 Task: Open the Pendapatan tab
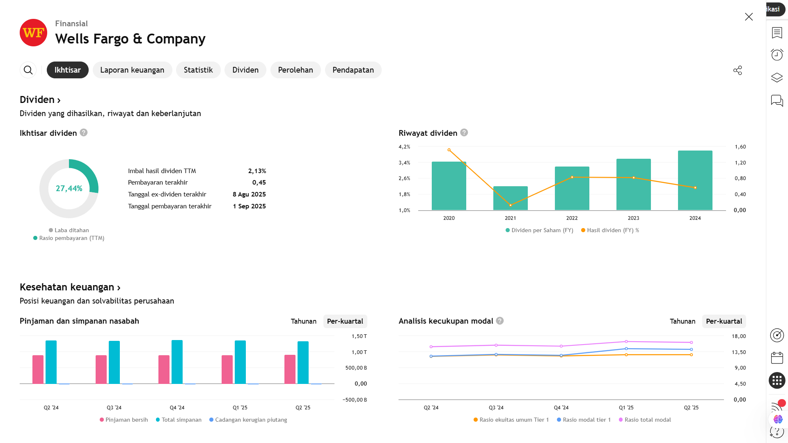coord(353,70)
